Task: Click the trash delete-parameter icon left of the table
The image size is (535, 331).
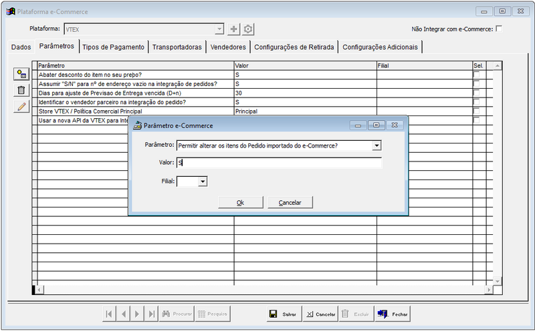Action: pyautogui.click(x=21, y=90)
